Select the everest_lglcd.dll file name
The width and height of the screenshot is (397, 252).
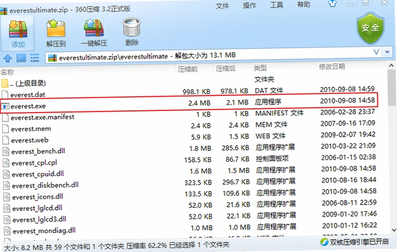37,208
